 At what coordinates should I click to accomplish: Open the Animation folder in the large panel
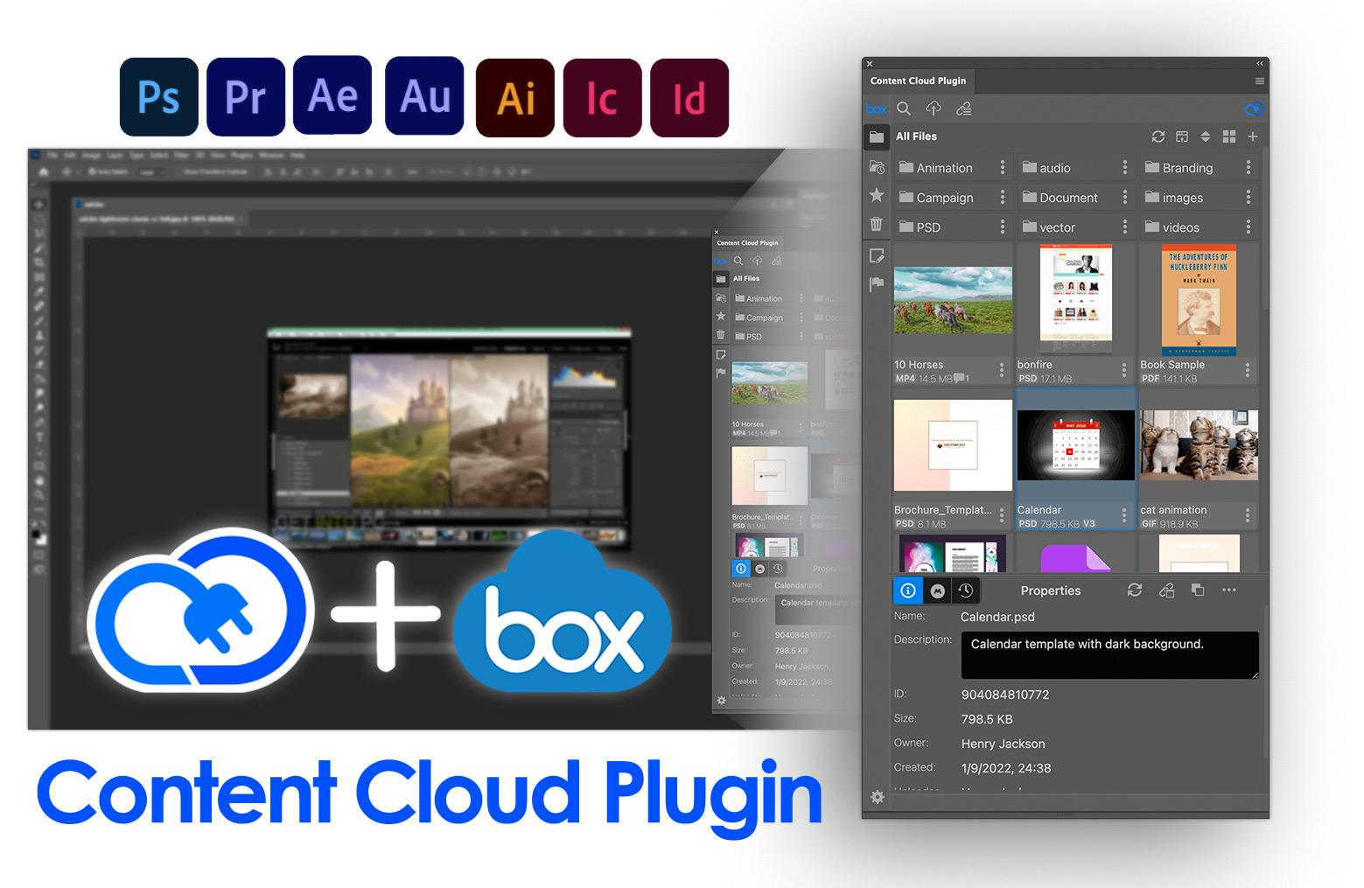click(945, 167)
